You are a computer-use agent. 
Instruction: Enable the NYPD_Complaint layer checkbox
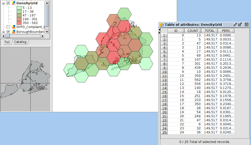point(8,27)
